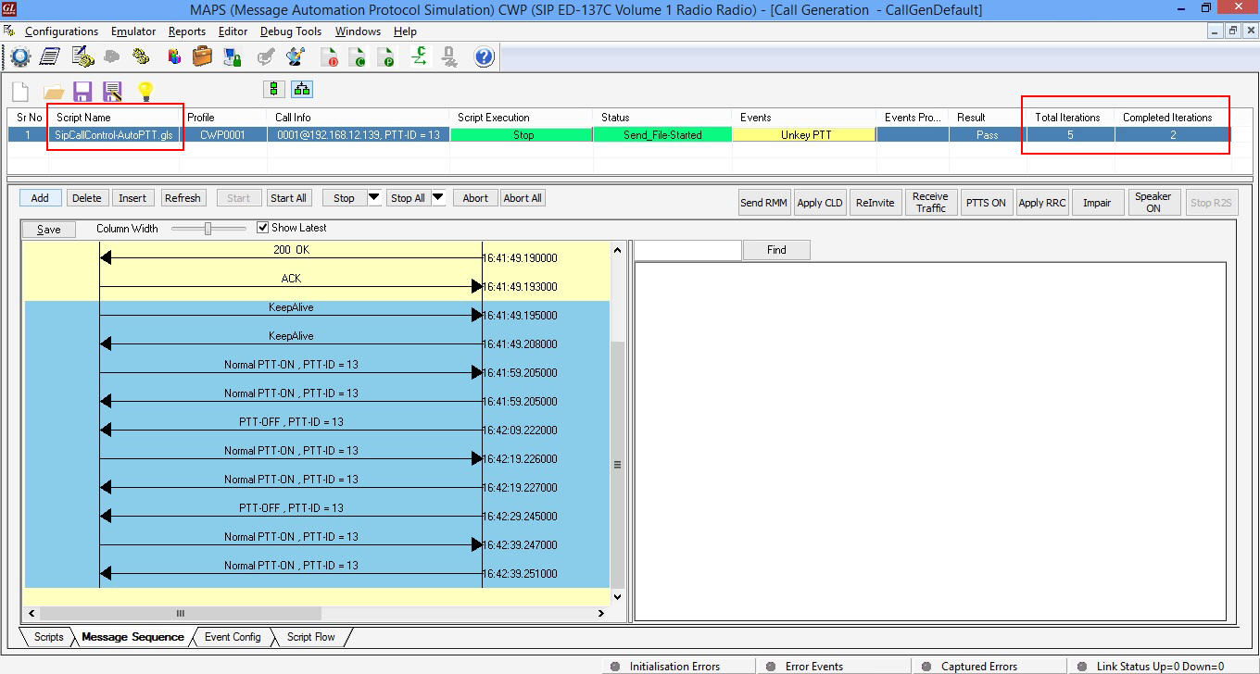Click the computer with green lock icon

click(x=233, y=56)
